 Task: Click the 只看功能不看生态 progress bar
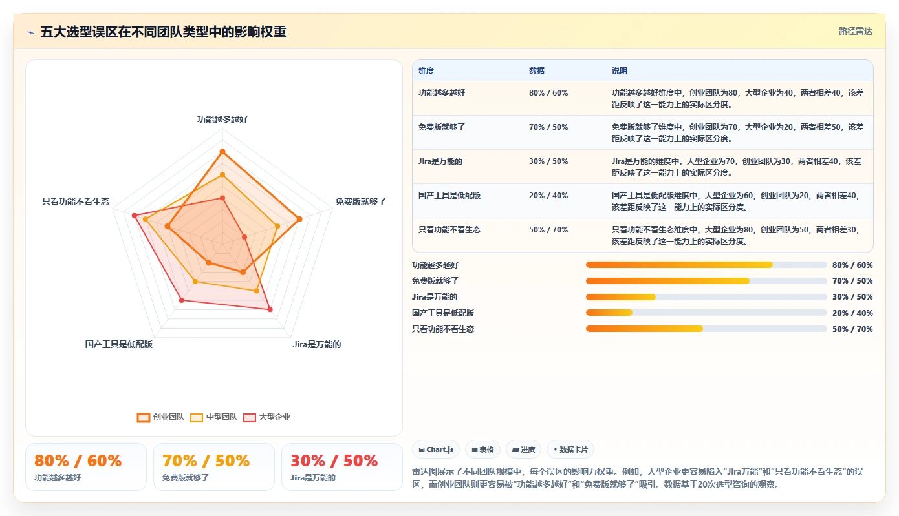[706, 329]
